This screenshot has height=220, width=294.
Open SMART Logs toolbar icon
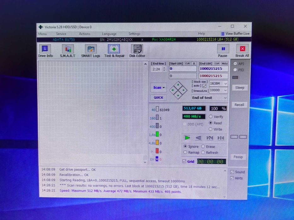(91, 49)
